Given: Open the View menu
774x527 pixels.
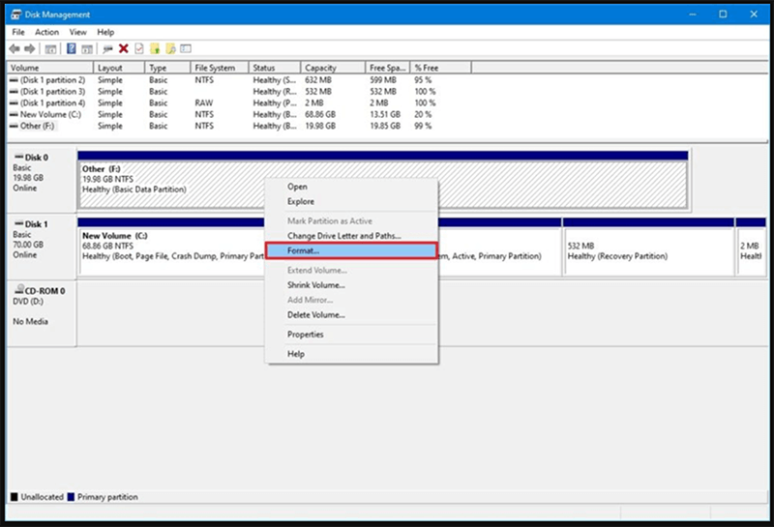Looking at the screenshot, I should pyautogui.click(x=77, y=32).
